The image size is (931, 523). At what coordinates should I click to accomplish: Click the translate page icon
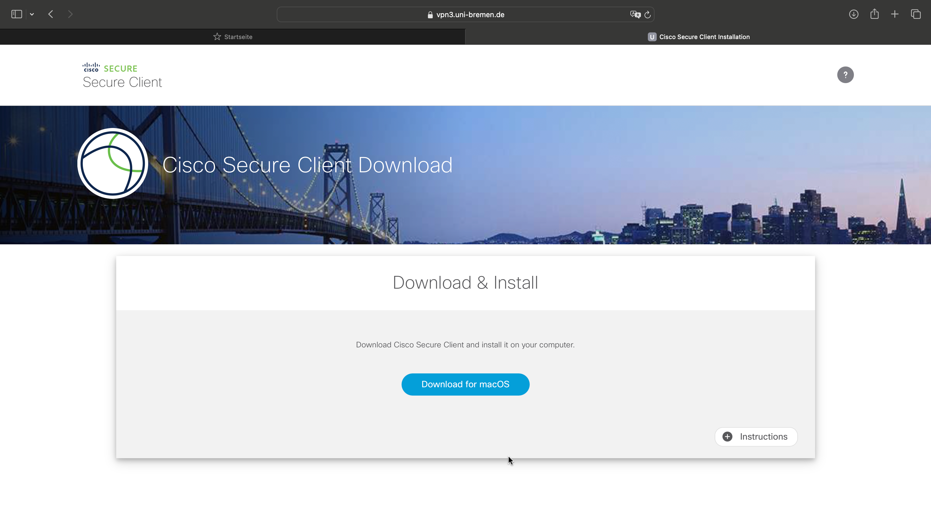tap(635, 14)
